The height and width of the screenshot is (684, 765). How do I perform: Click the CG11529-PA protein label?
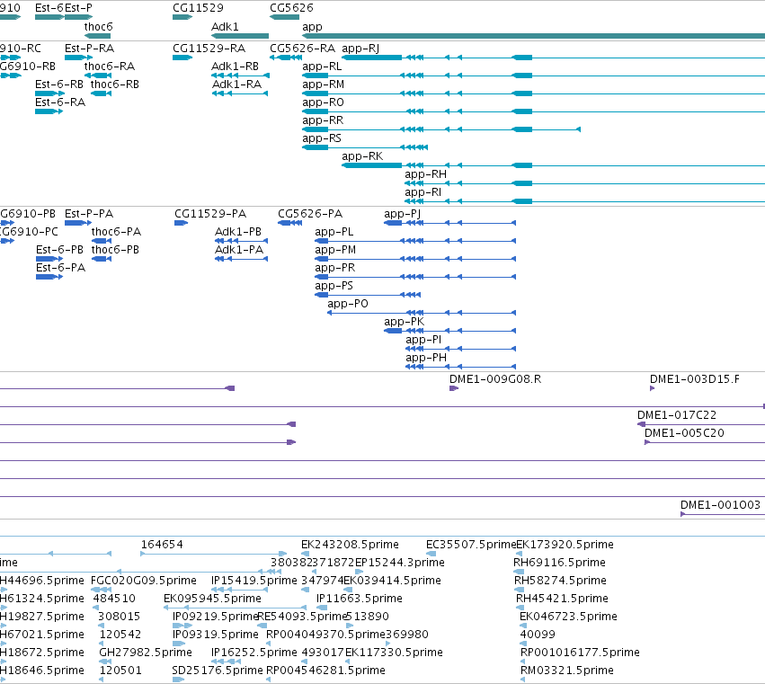coord(210,214)
